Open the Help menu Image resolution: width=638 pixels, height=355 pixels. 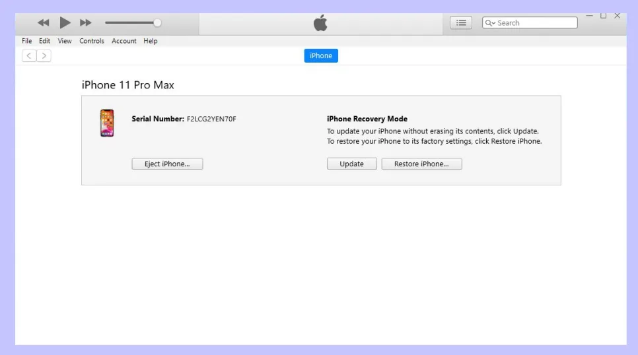pos(150,41)
